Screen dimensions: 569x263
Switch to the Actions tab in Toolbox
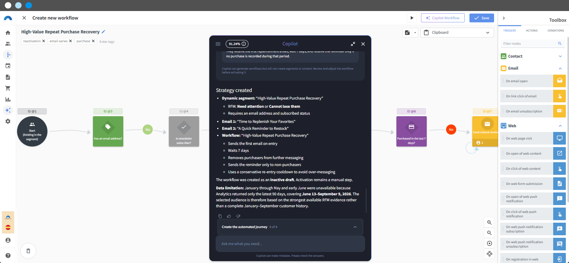tap(532, 31)
